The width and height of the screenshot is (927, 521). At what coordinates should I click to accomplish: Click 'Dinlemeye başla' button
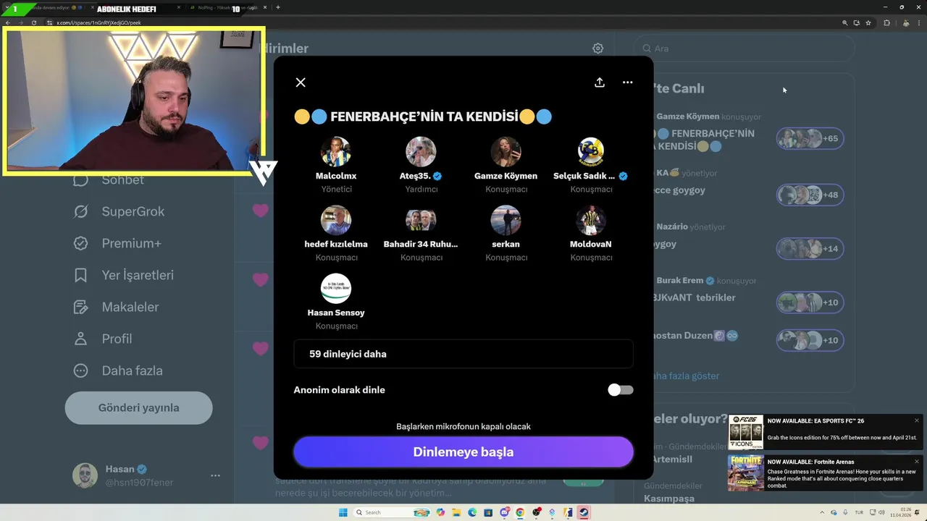click(463, 452)
